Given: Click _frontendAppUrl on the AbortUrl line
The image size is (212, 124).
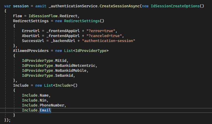Looking at the screenshot, I should (x=63, y=36).
